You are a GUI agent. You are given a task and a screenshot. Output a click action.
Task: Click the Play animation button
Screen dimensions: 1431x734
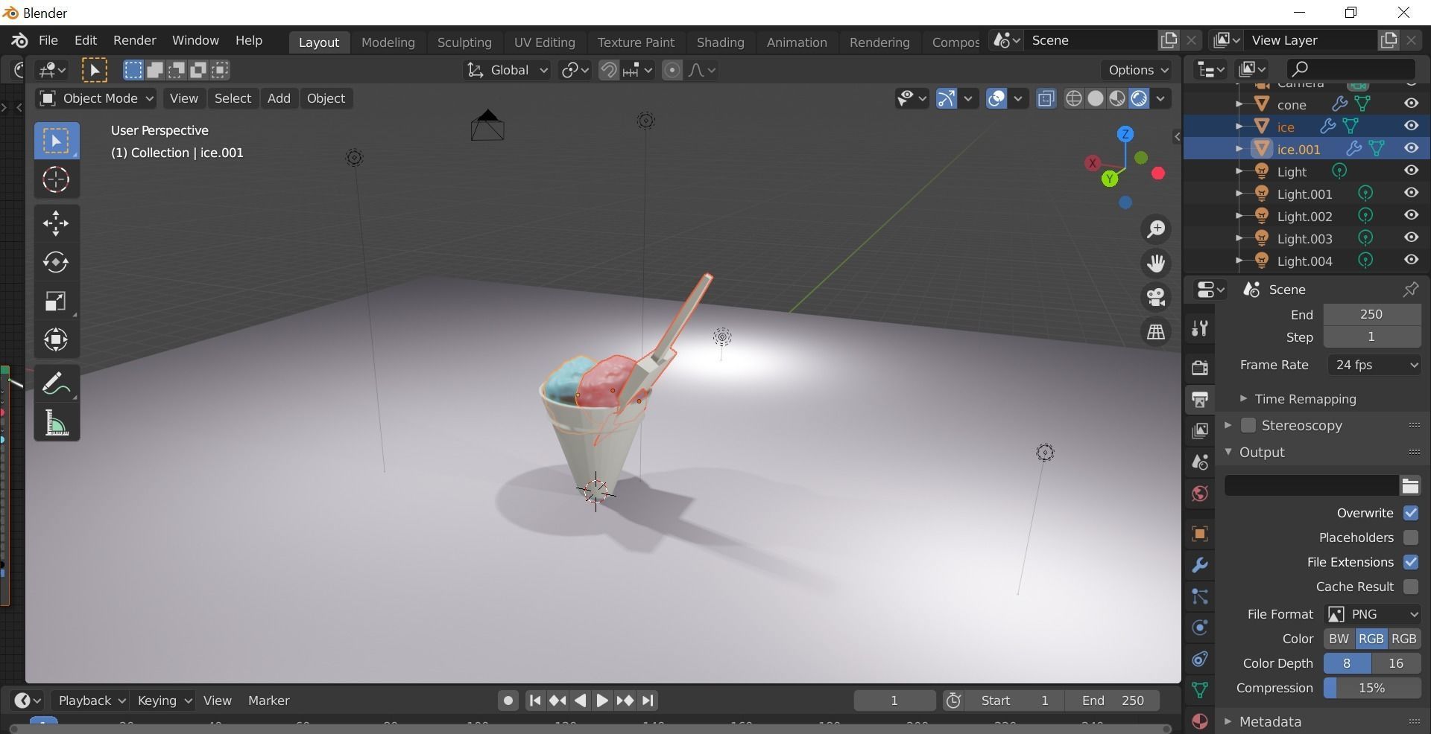(x=602, y=701)
